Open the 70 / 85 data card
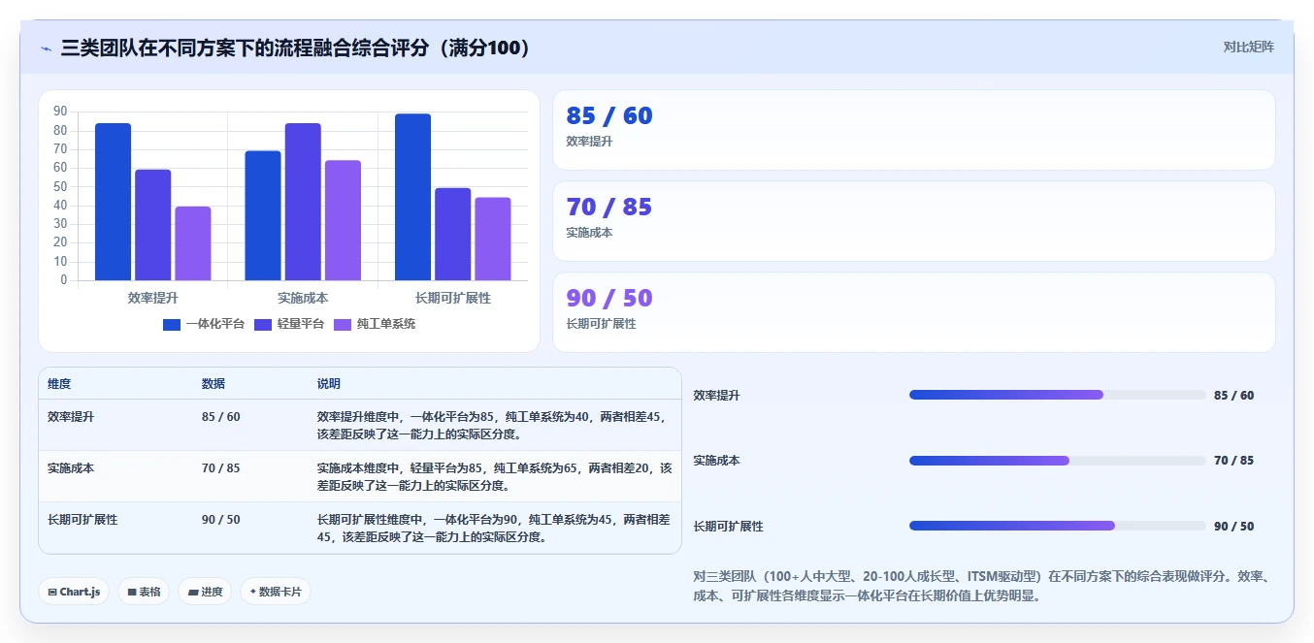 913,221
